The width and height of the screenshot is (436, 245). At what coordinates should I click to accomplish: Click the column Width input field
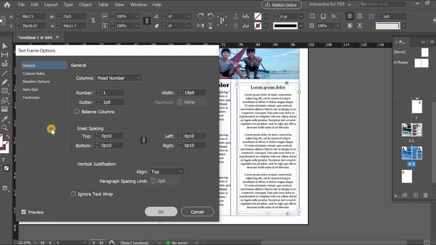pyautogui.click(x=195, y=93)
